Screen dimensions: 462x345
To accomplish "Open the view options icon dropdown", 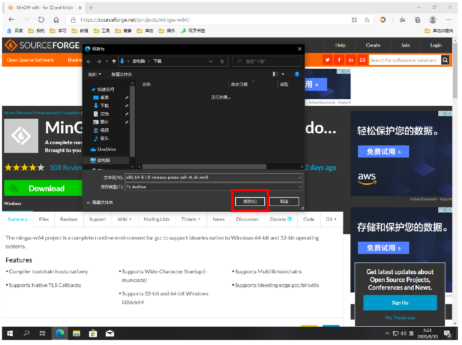I will pyautogui.click(x=278, y=74).
